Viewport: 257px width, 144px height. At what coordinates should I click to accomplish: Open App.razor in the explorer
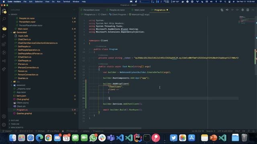coord(21,92)
